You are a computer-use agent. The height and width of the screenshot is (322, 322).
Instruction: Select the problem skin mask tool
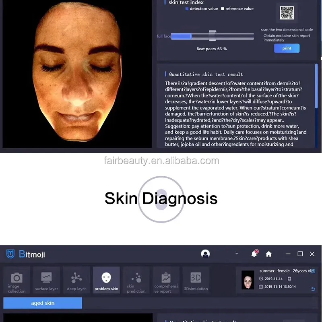(x=106, y=280)
